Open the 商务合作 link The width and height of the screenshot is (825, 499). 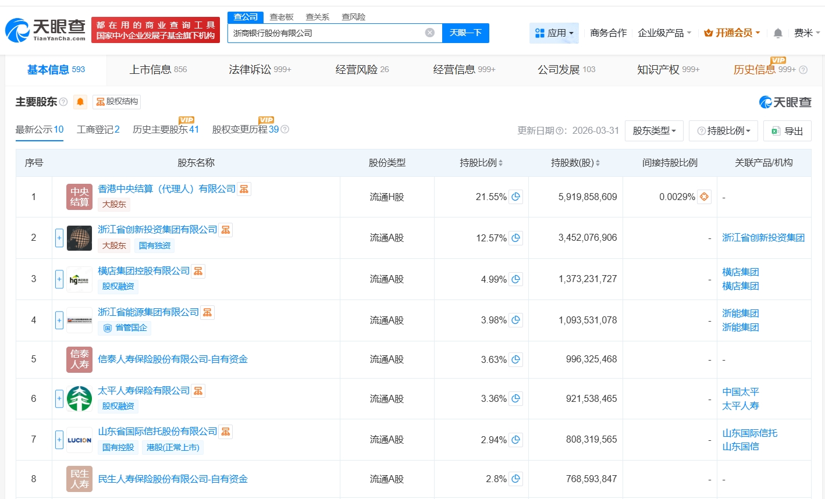pos(609,33)
